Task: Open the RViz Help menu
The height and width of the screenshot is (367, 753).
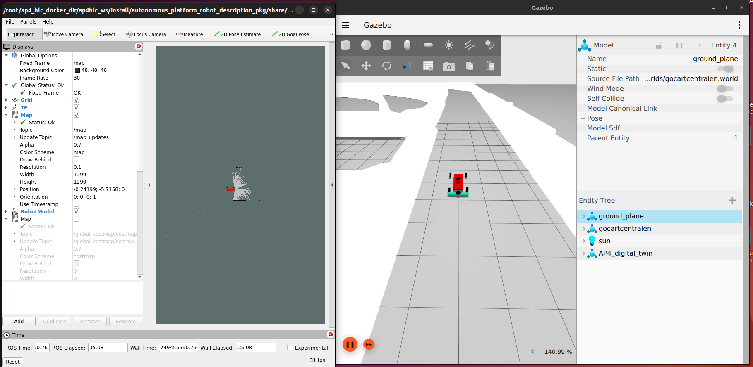Action: point(48,22)
